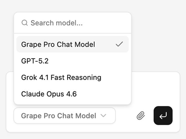Click the magnifying glass search icon
This screenshot has width=186, height=139.
point(24,23)
